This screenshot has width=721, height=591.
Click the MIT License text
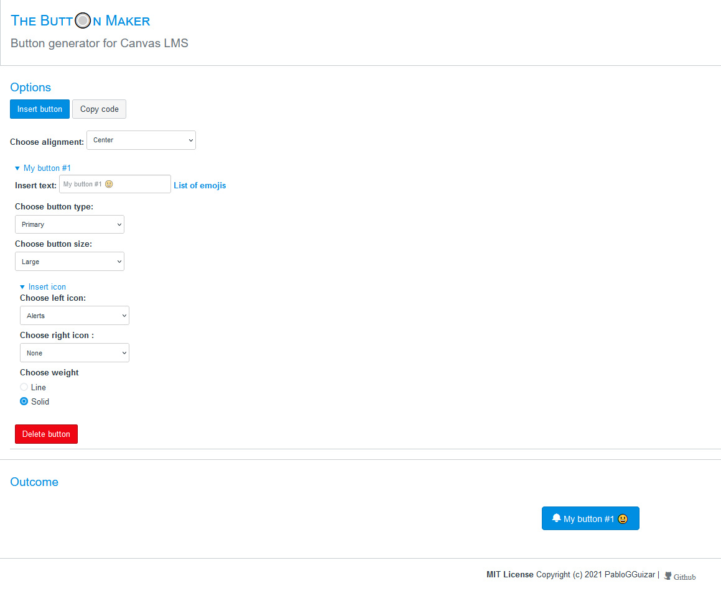tap(510, 574)
